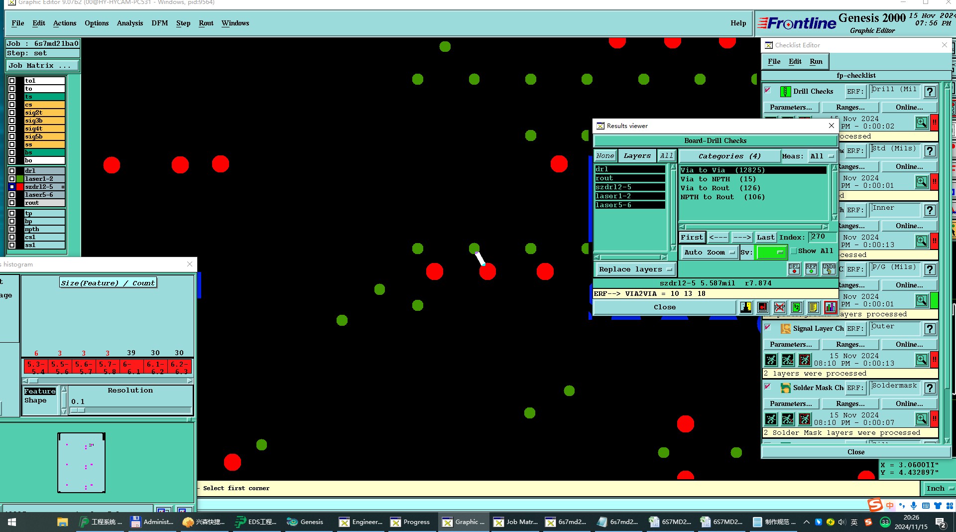The width and height of the screenshot is (956, 532).
Task: Open the Actions menu
Action: coord(65,23)
